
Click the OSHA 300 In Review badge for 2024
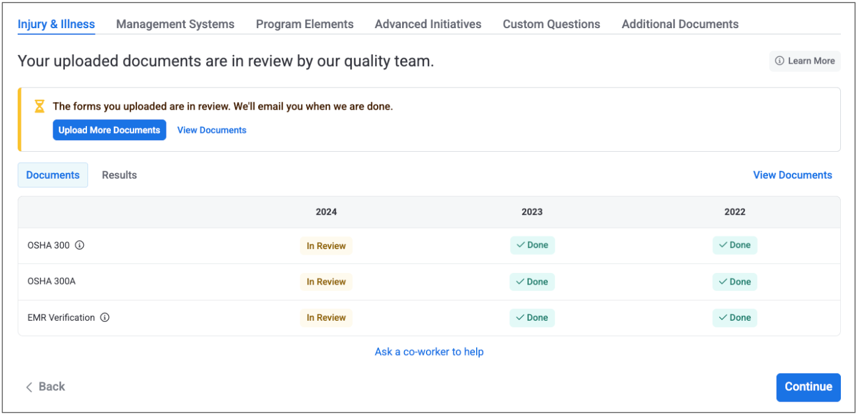point(326,246)
